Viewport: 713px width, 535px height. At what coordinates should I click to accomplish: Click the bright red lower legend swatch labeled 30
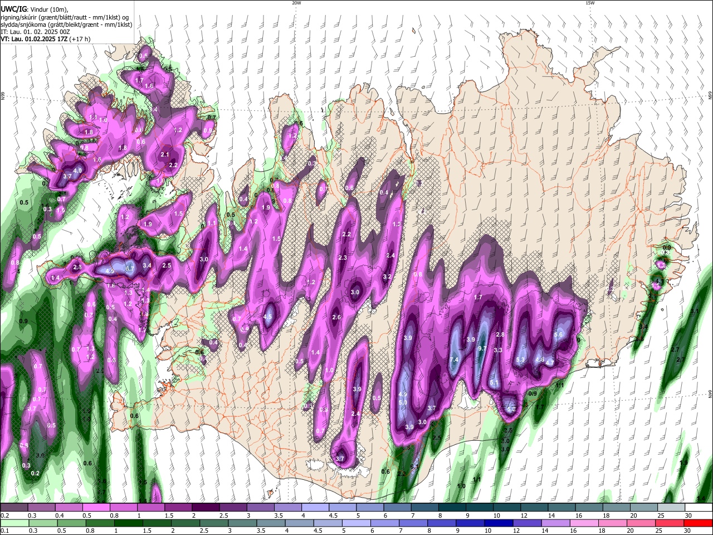point(698,523)
